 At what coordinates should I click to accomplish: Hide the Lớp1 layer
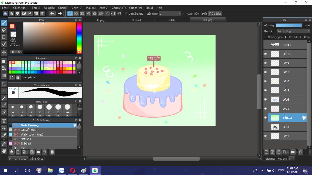pyautogui.click(x=265, y=136)
